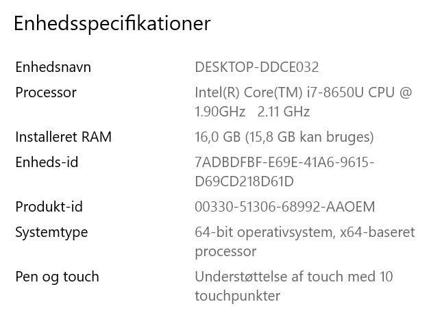Image resolution: width=442 pixels, height=315 pixels.
Task: Select the 16,0 GB RAM value
Action: 217,137
